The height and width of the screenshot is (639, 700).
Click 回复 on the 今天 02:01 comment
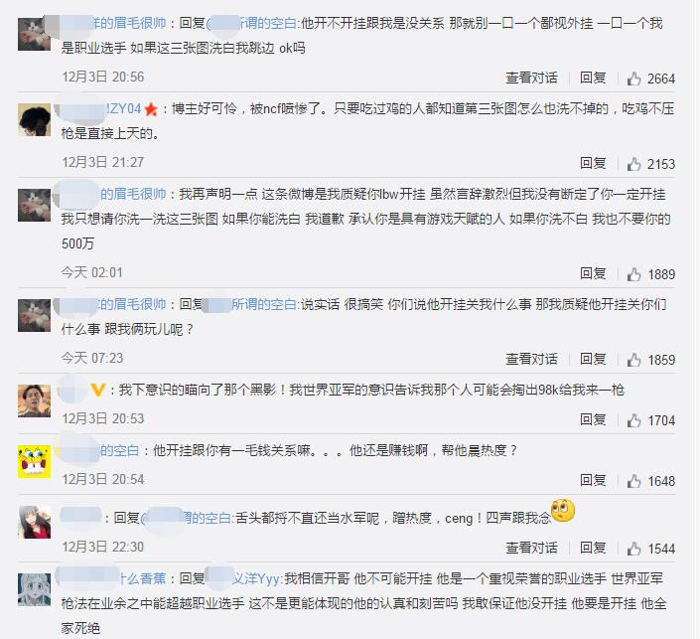pos(593,273)
